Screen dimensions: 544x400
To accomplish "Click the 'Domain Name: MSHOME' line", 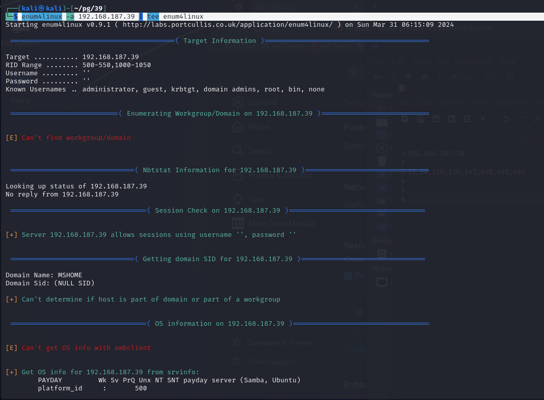I will pyautogui.click(x=44, y=275).
